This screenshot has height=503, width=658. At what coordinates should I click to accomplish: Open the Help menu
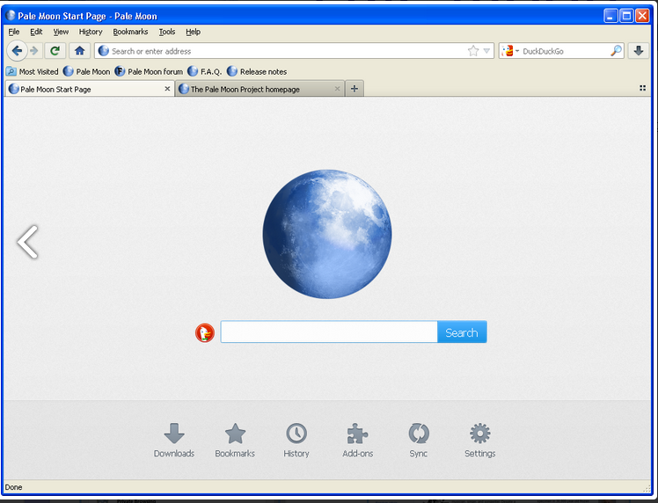(x=193, y=32)
